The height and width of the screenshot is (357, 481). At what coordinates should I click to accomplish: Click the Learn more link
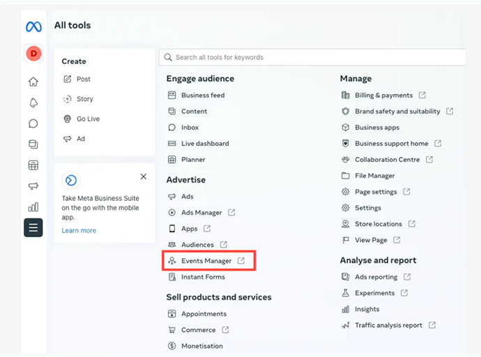79,231
